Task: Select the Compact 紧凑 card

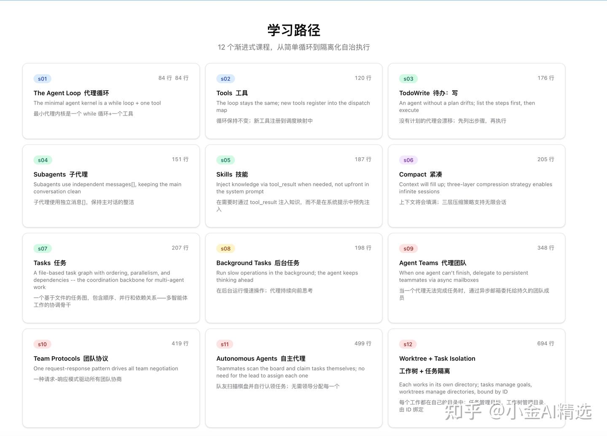Action: click(476, 186)
